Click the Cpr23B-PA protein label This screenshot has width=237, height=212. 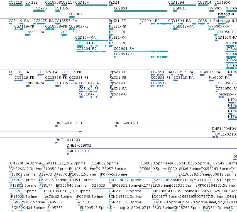coord(35,83)
